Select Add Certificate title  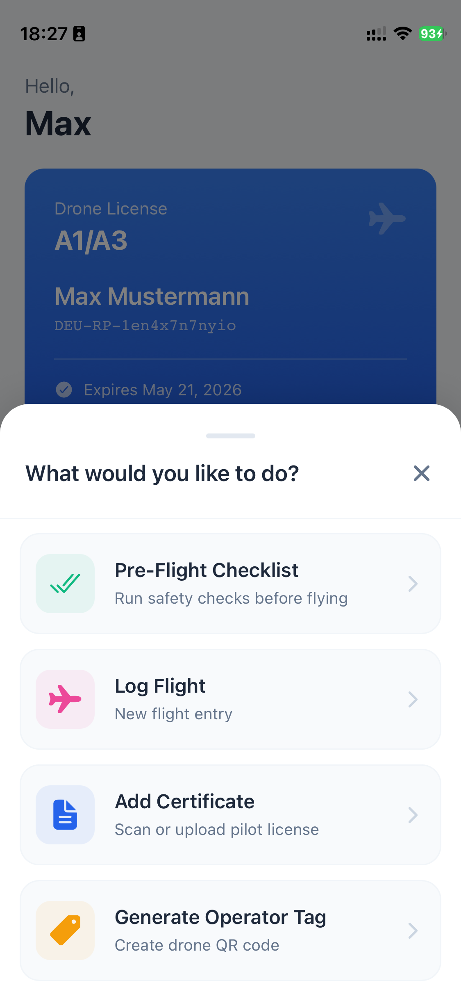click(x=185, y=802)
